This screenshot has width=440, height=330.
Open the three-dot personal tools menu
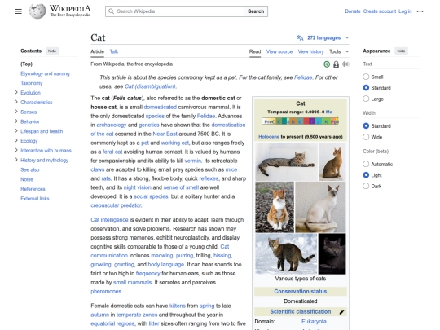pos(420,11)
